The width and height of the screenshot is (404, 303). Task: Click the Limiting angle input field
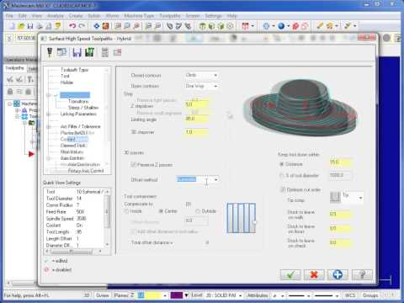tap(197, 119)
